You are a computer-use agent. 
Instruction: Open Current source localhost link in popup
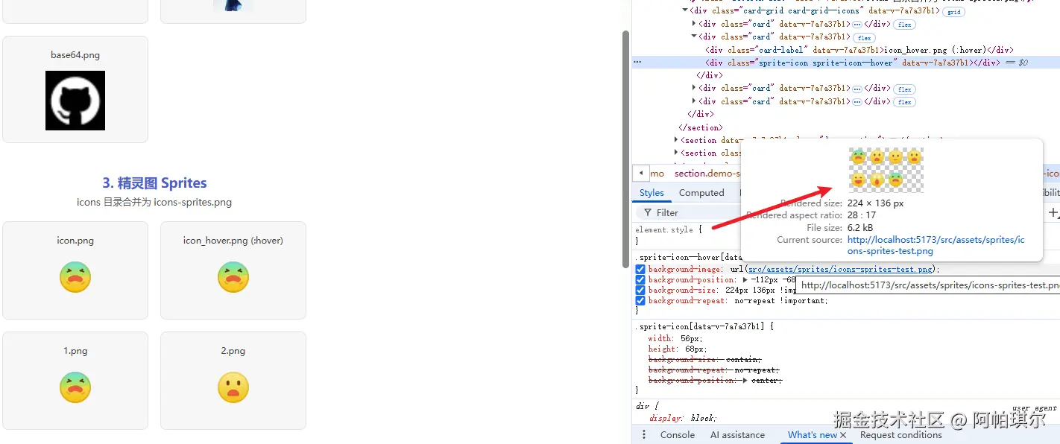coord(936,245)
